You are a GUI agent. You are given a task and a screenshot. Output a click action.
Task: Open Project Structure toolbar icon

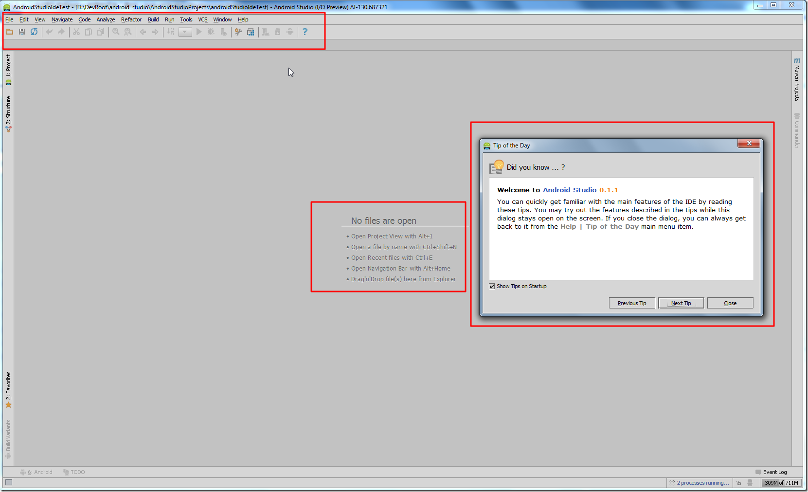pos(251,32)
